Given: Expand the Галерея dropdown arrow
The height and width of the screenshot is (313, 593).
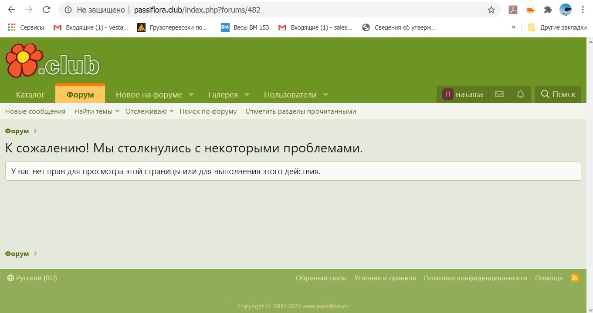Looking at the screenshot, I should [247, 95].
